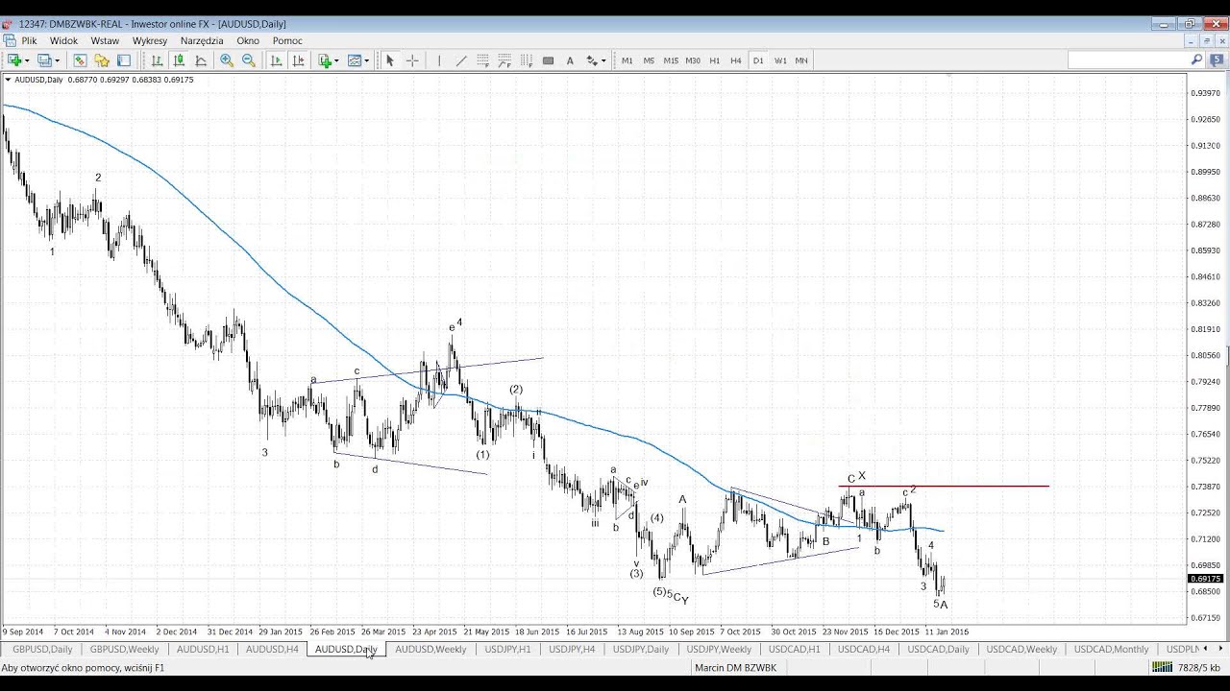This screenshot has width=1230, height=691.
Task: Open the Okno menu
Action: click(248, 41)
